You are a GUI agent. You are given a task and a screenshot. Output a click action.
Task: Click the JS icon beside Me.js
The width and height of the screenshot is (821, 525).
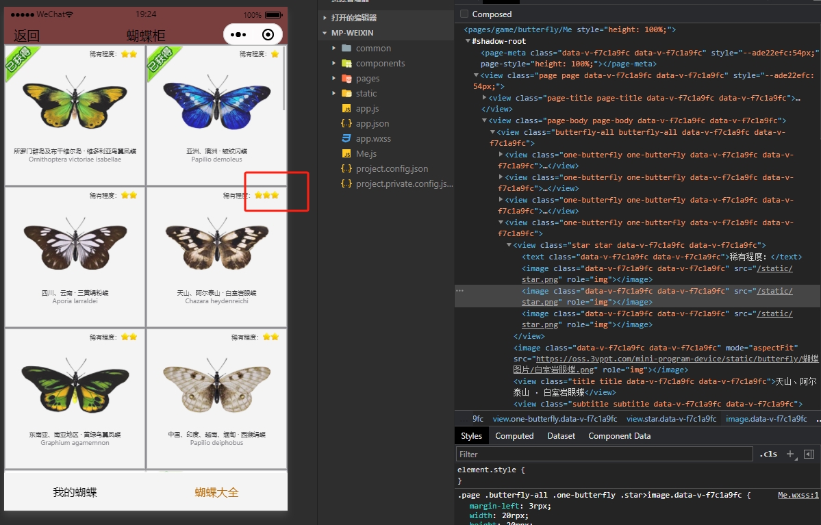[x=346, y=153]
